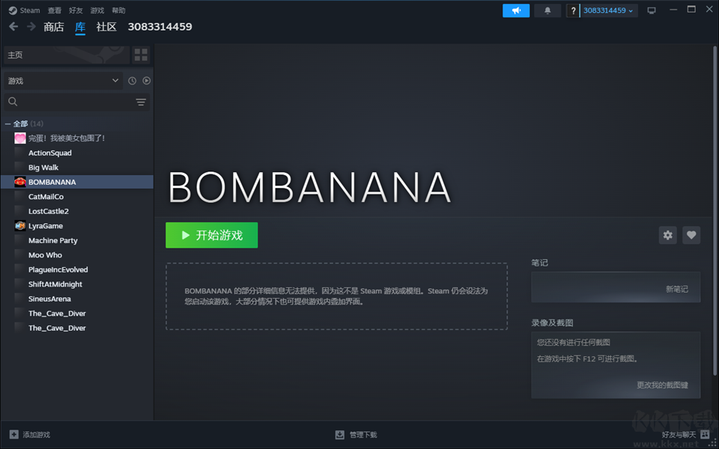
Task: Open friends and chat icon
Action: [x=706, y=434]
